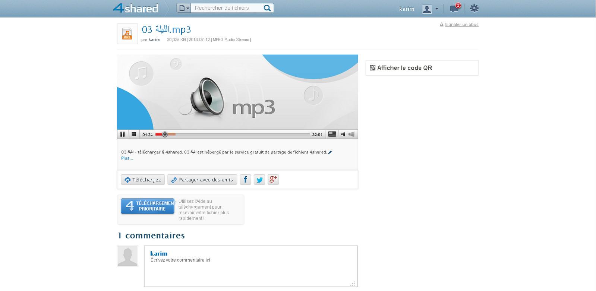
Task: Click the search magnifier icon
Action: pyautogui.click(x=267, y=8)
